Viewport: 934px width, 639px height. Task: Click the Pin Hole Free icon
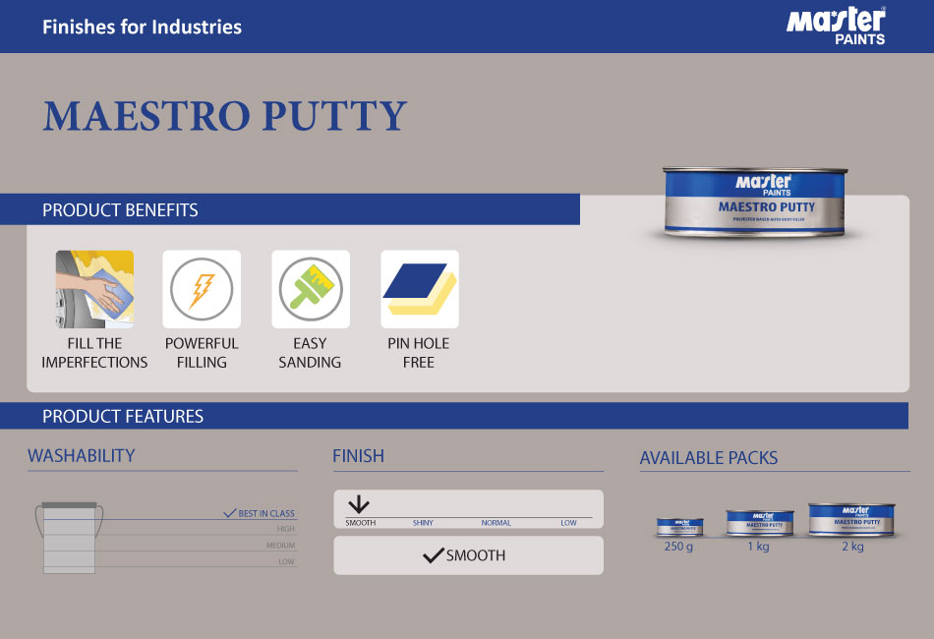tap(420, 289)
